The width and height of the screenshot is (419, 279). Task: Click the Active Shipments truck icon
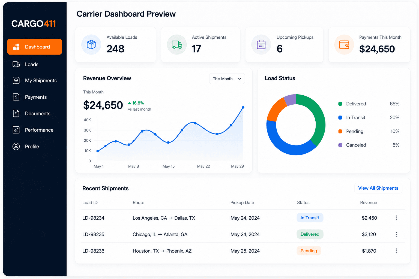(177, 44)
